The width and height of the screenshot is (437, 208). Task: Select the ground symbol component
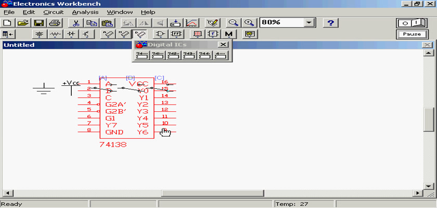(x=44, y=88)
